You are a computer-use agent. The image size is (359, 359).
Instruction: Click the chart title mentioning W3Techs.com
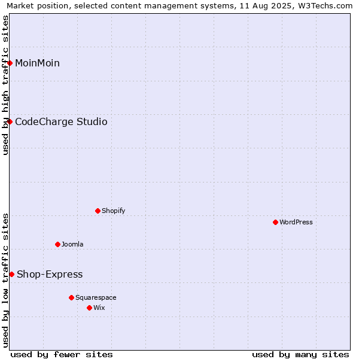tap(180, 5)
